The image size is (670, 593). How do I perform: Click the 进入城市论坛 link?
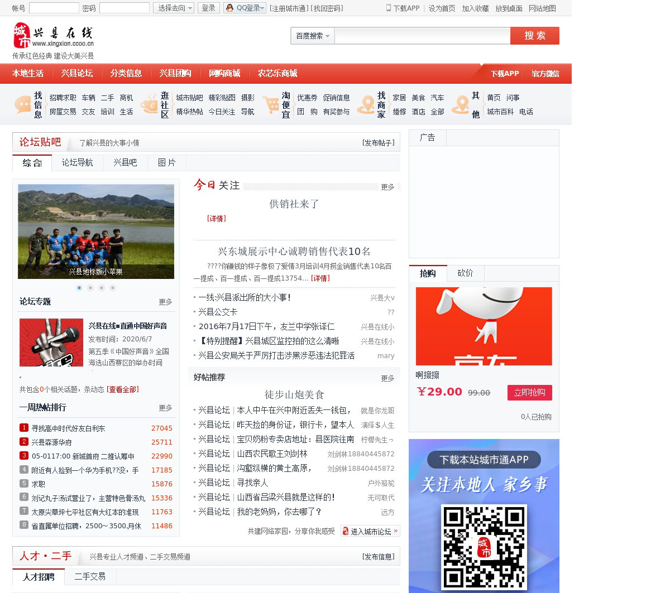pos(371,532)
